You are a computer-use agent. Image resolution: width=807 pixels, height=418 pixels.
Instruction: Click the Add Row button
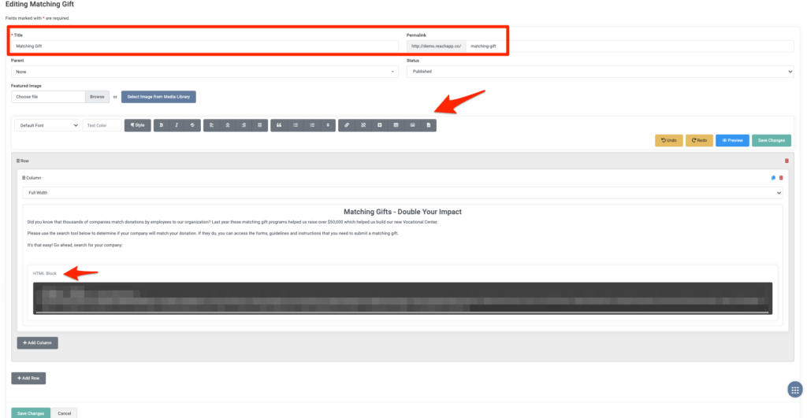pyautogui.click(x=28, y=379)
